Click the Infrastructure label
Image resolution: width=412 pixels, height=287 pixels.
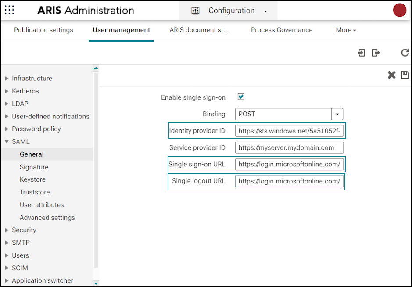pos(32,78)
